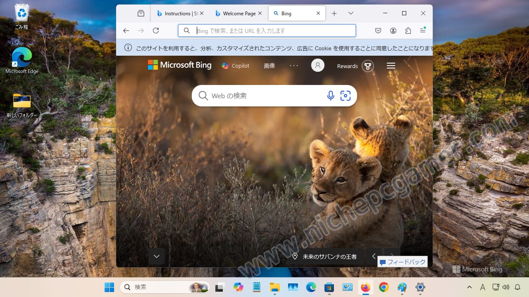Open Google Chrome from the taskbar
Image resolution: width=529 pixels, height=297 pixels.
pyautogui.click(x=384, y=287)
